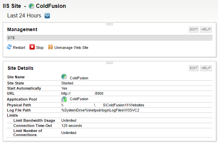
Task: Click the ColdFusion globe icon in the title
Action: point(31,6)
